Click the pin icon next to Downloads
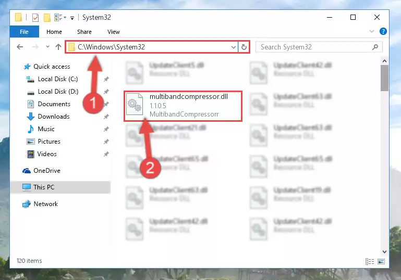 [x=106, y=117]
